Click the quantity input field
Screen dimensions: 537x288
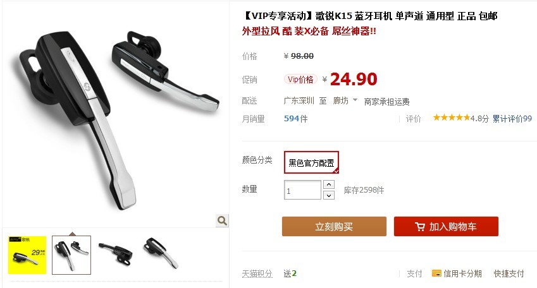tap(302, 190)
